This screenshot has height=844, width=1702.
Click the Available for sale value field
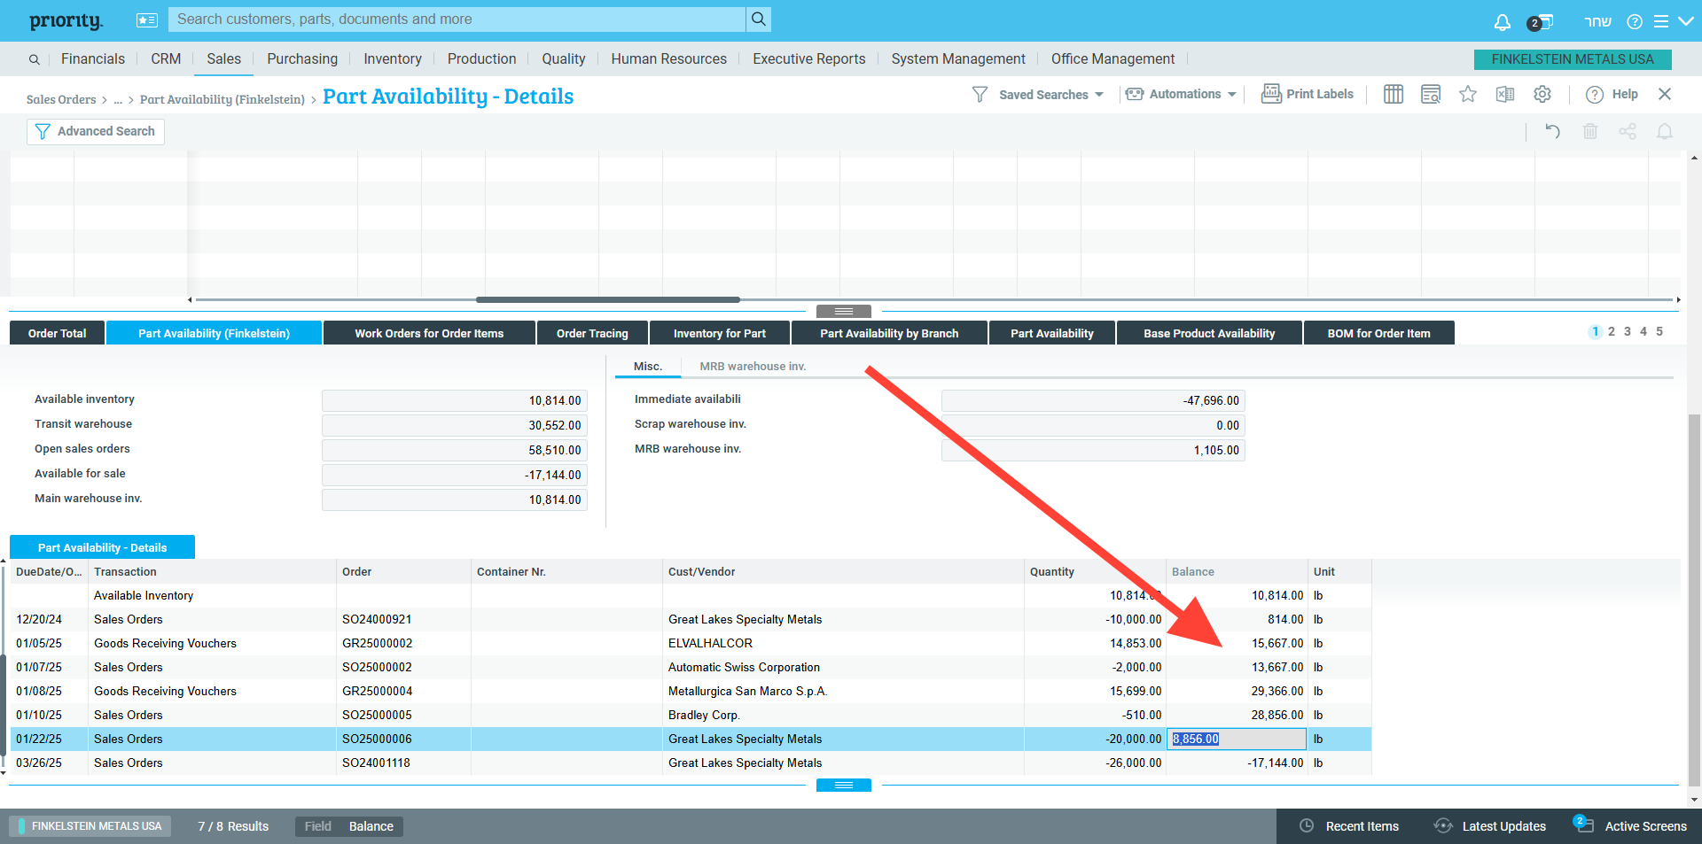point(455,475)
